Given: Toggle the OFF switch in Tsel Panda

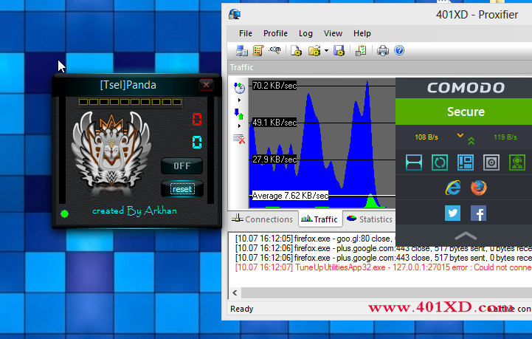Looking at the screenshot, I should 182,165.
